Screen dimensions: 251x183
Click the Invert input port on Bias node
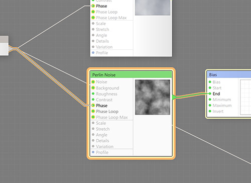pyautogui.click(x=210, y=111)
